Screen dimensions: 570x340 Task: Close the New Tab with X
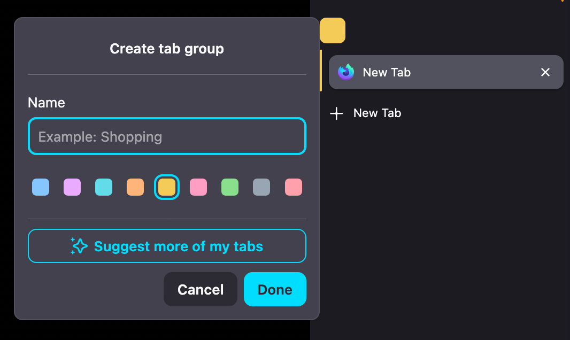pyautogui.click(x=545, y=72)
